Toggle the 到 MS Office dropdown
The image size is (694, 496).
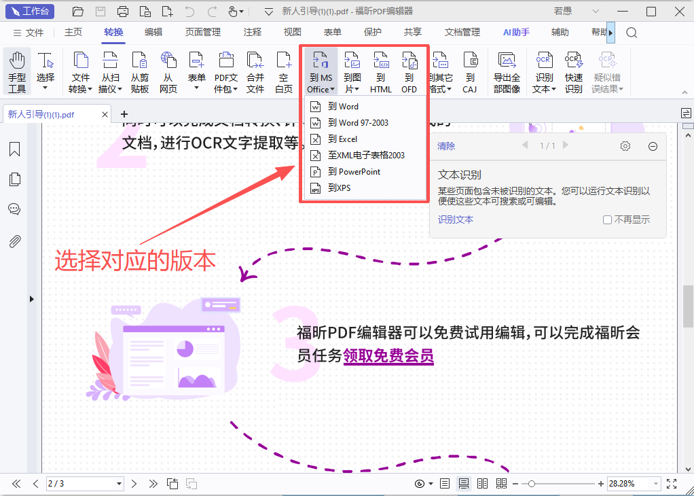[x=321, y=72]
